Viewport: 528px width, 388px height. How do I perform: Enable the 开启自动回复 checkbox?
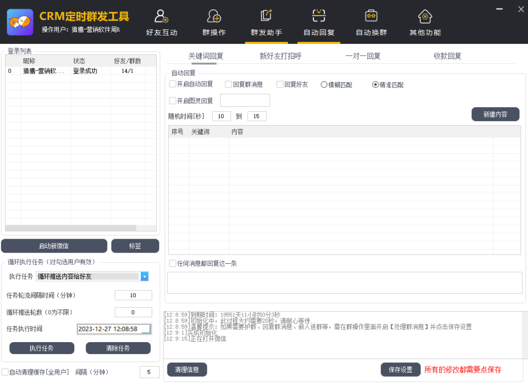(x=173, y=84)
